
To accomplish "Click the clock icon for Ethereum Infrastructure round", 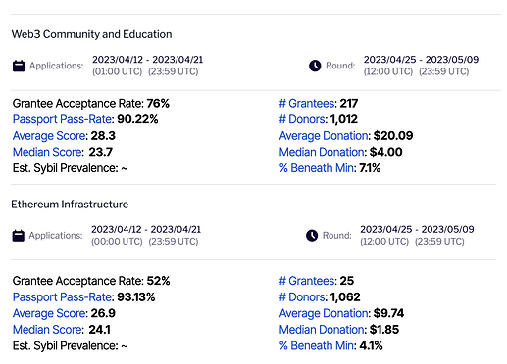I will click(x=312, y=236).
